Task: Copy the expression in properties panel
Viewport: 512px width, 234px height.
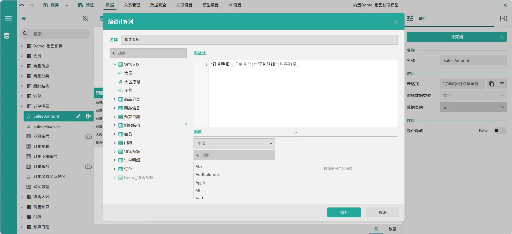Action: 491,84
